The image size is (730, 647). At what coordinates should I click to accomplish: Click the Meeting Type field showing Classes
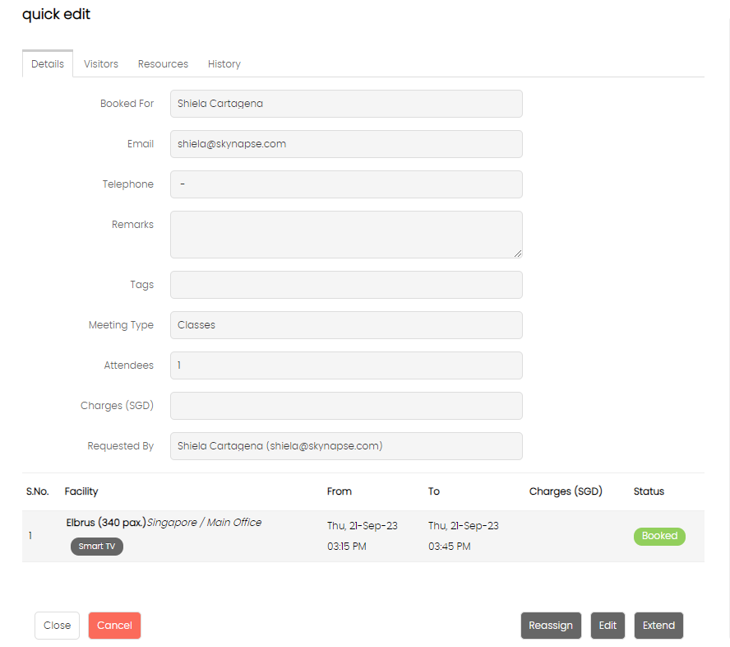pos(346,325)
